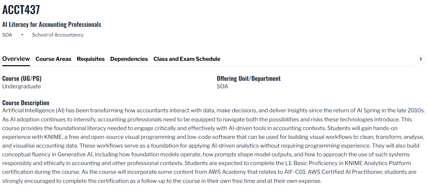This screenshot has height=190, width=428.
Task: Click the School of Accountancy text
Action: click(58, 35)
